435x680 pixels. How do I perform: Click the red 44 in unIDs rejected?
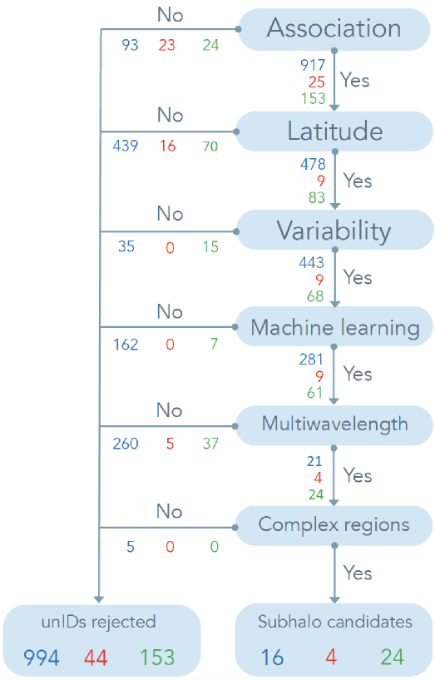click(x=96, y=658)
